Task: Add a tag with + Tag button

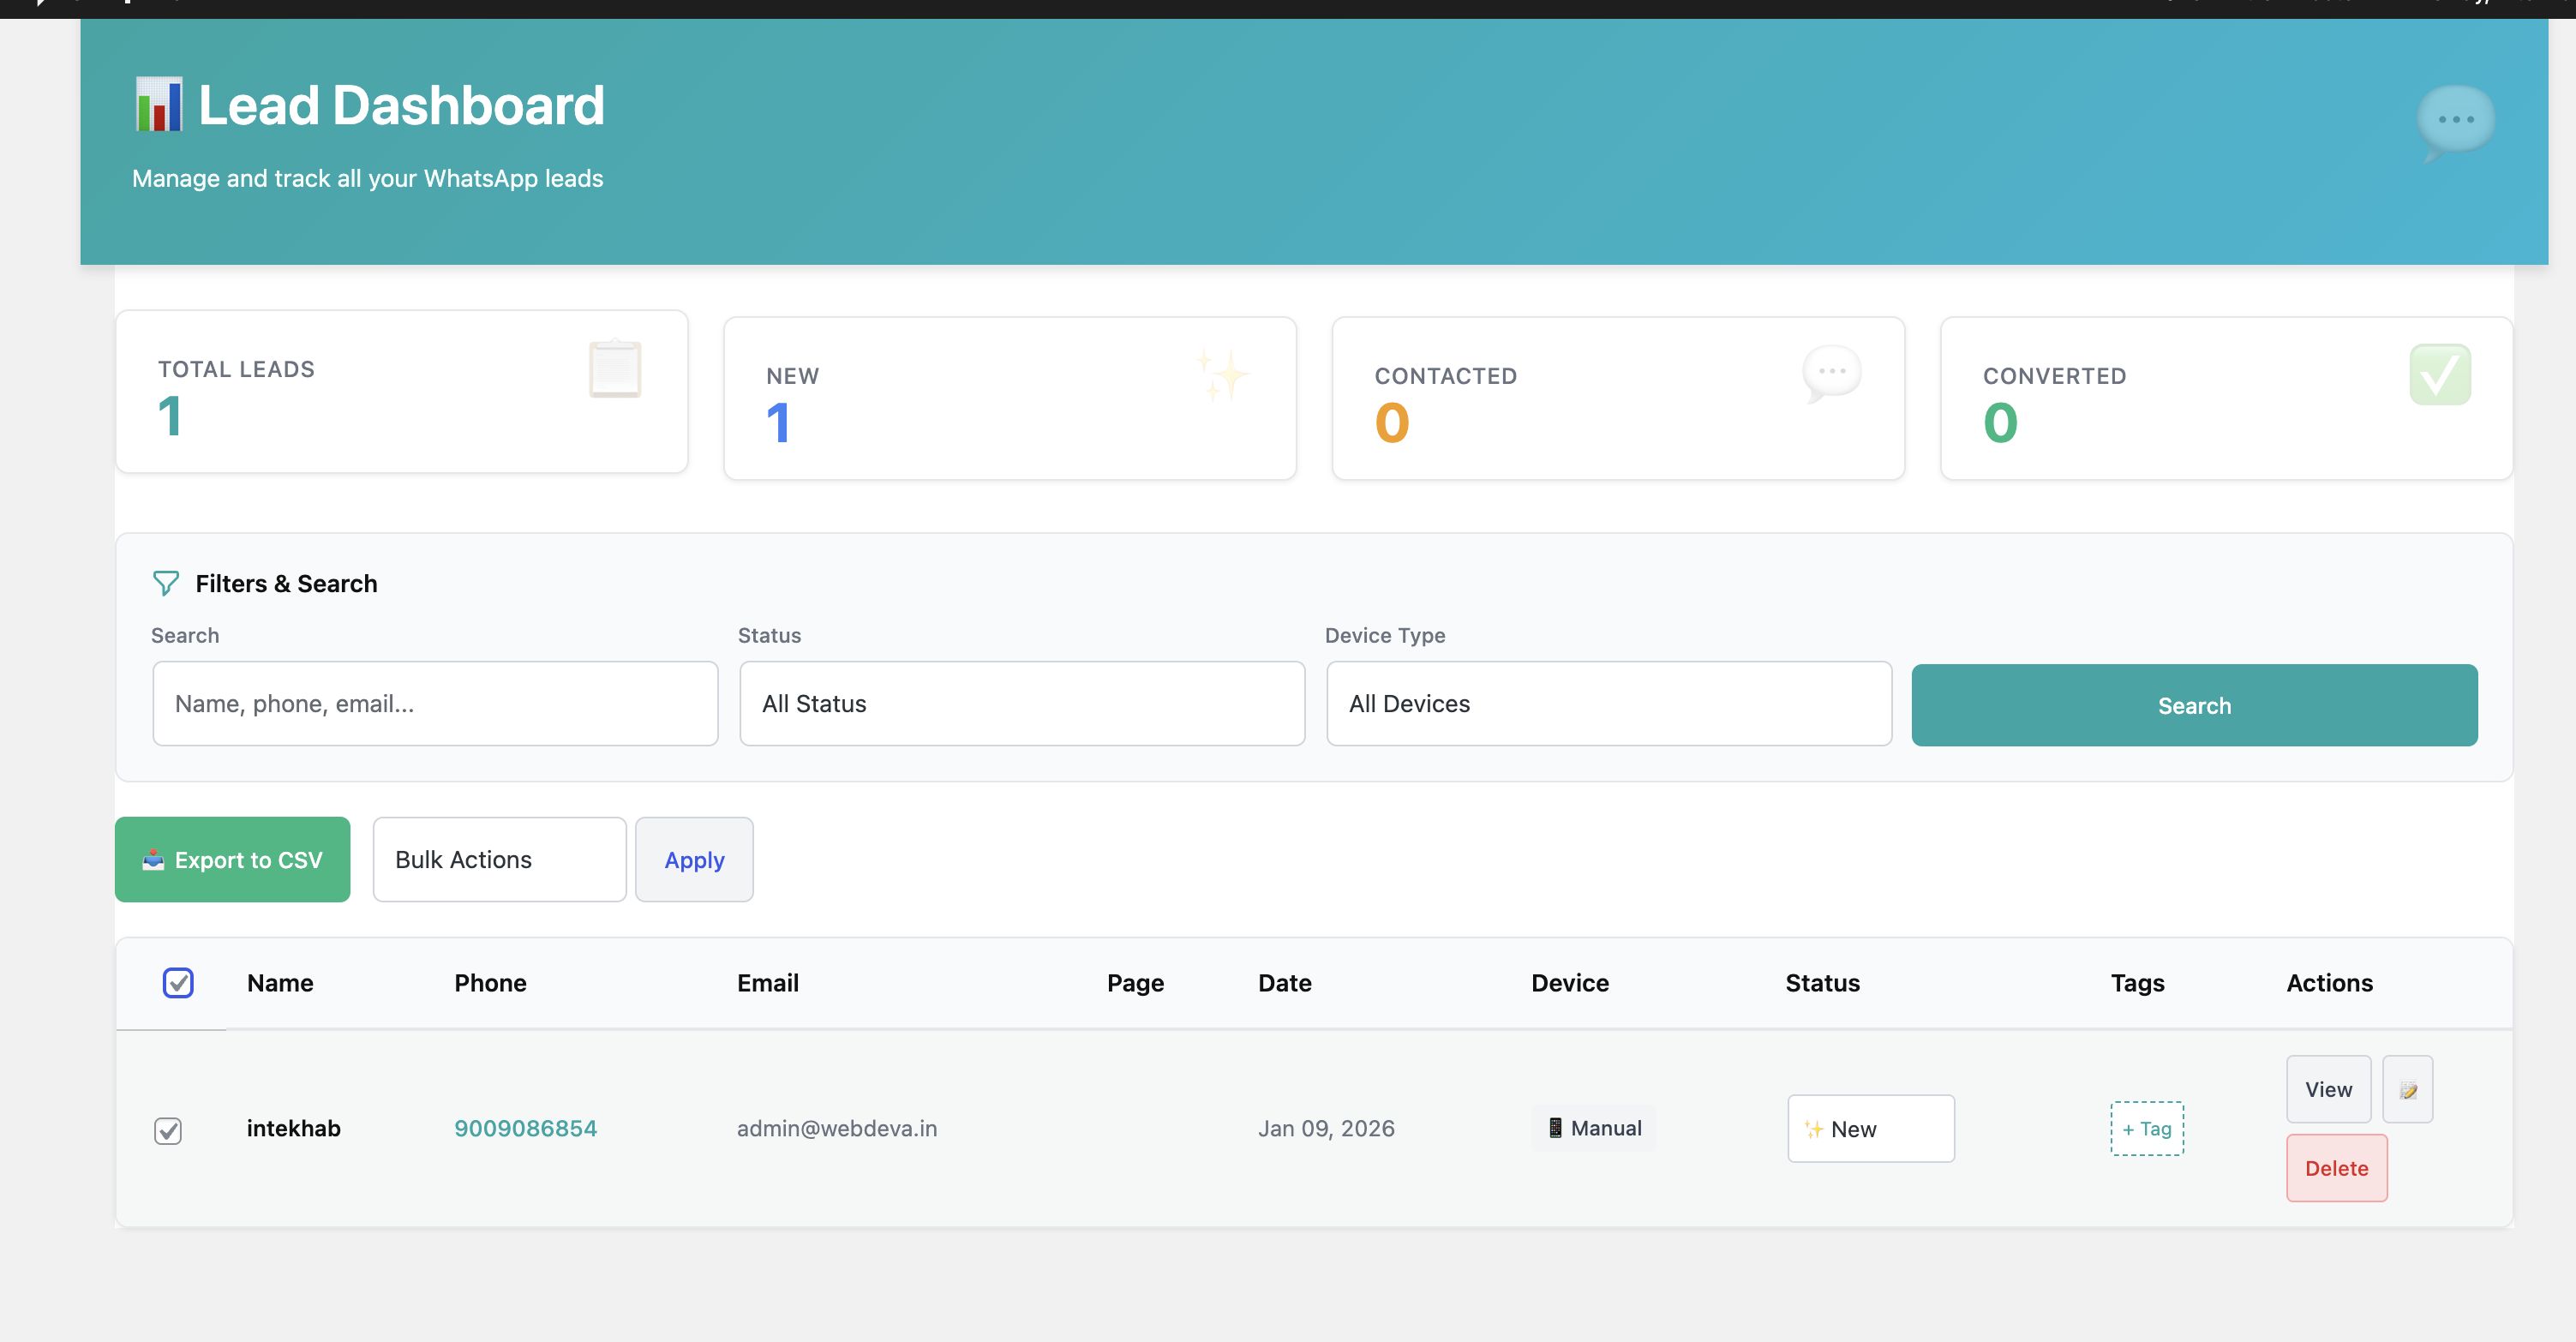Action: click(x=2146, y=1129)
